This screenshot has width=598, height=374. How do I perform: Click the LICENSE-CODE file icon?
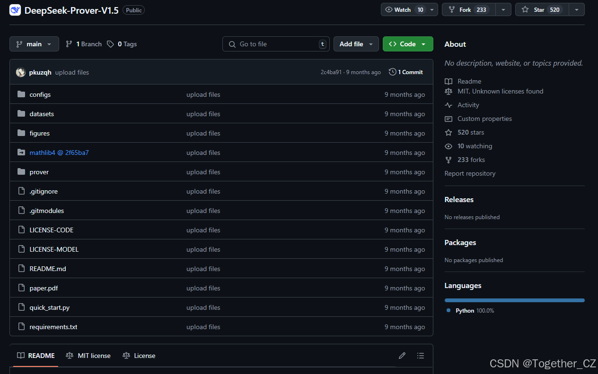point(21,230)
